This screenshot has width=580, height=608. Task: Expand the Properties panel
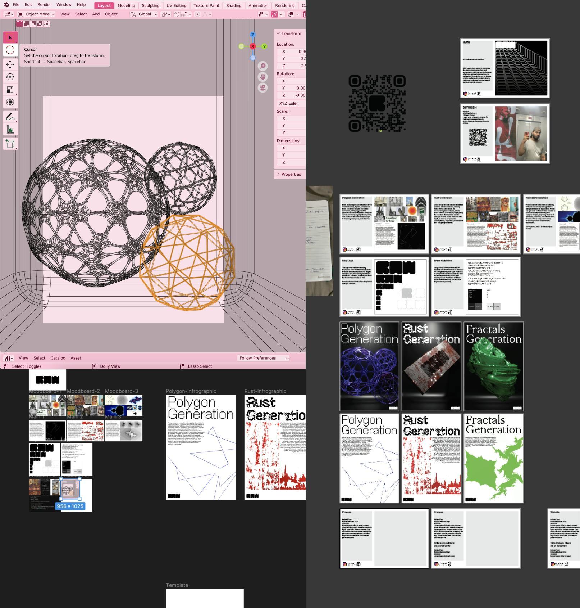click(289, 174)
